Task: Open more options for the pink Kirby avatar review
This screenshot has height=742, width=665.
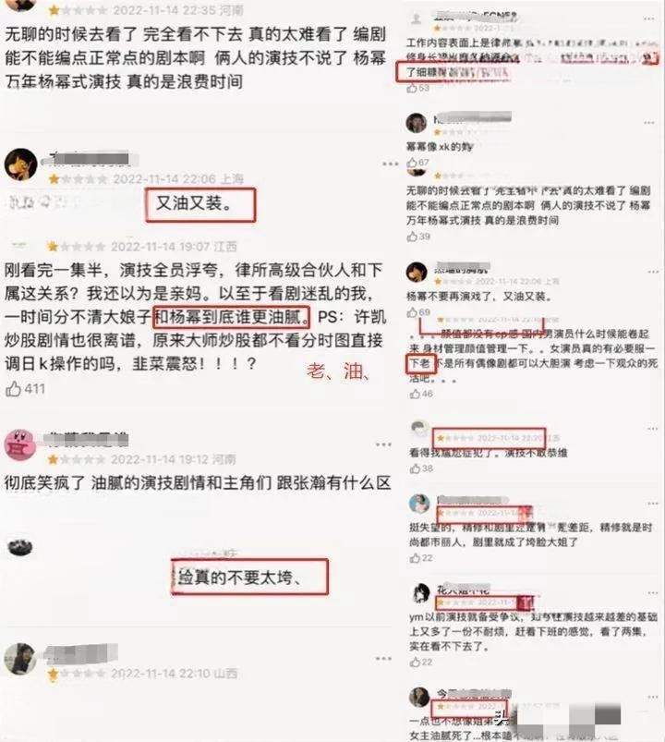Action: (383, 444)
